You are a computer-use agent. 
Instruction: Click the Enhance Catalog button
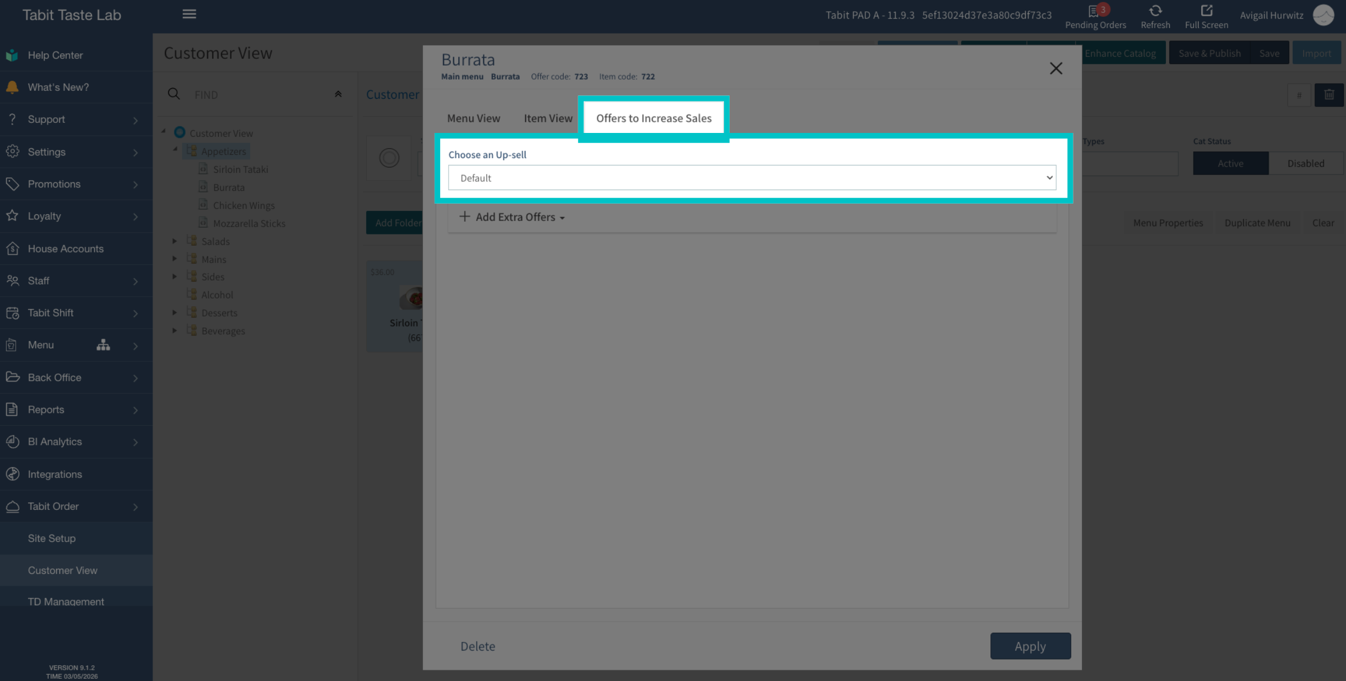click(1120, 53)
